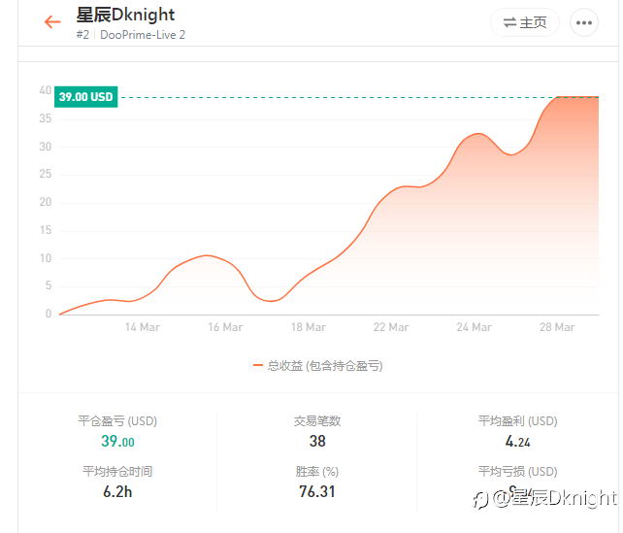Click the 胜率 value 76.31
Viewport: 623px width, 533px height.
[x=317, y=491]
